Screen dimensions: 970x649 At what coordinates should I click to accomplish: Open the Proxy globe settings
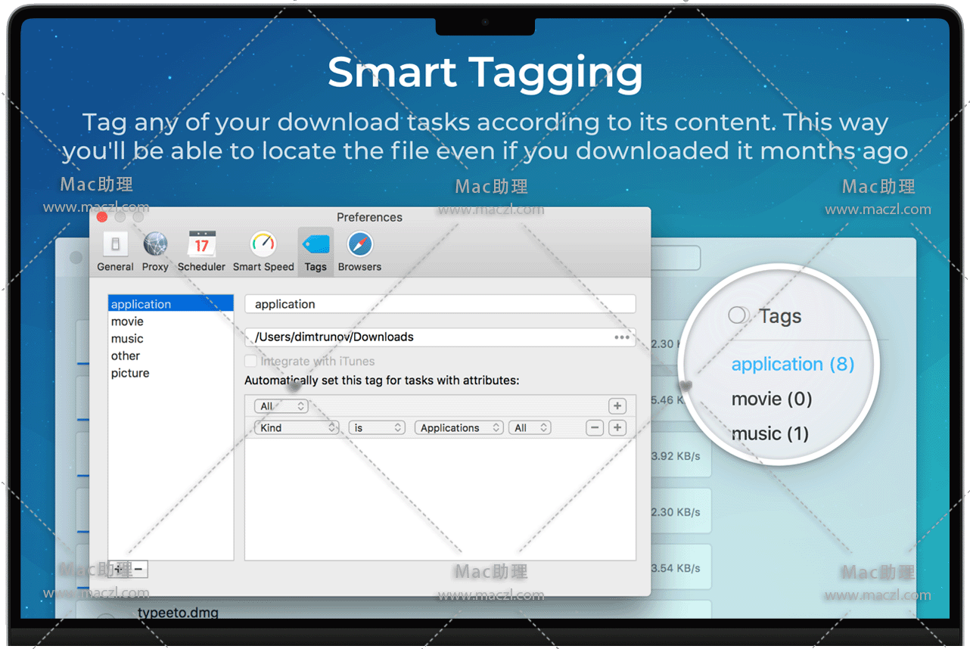tap(155, 251)
